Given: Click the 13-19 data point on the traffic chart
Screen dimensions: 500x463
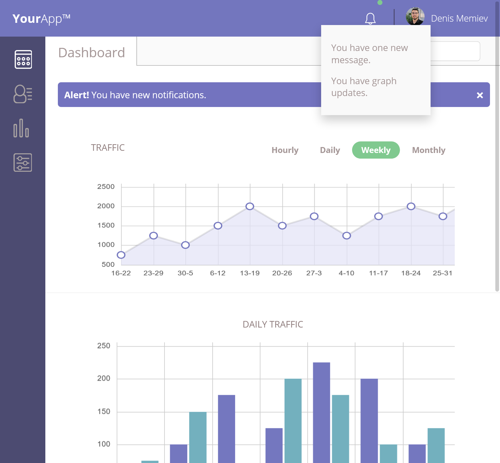Looking at the screenshot, I should click(x=250, y=206).
